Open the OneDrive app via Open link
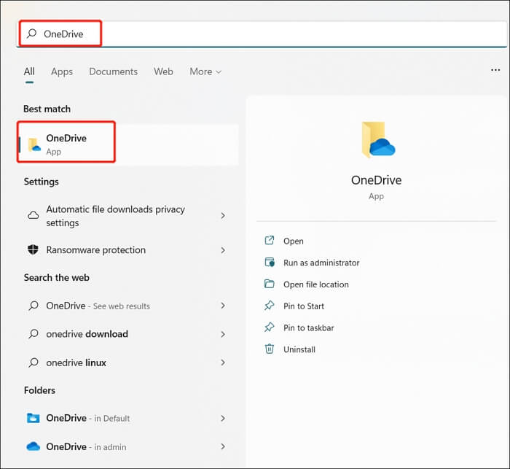Image resolution: width=510 pixels, height=469 pixels. click(293, 241)
